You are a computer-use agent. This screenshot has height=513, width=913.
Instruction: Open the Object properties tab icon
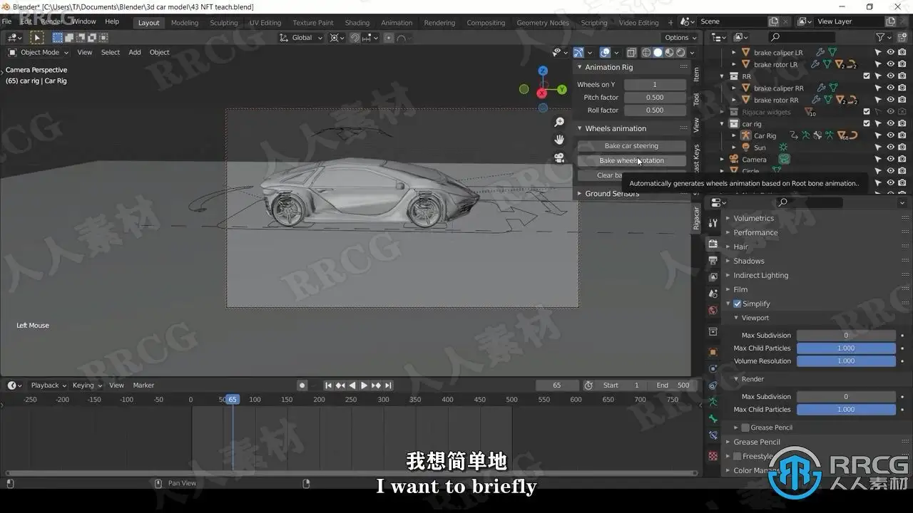[713, 352]
